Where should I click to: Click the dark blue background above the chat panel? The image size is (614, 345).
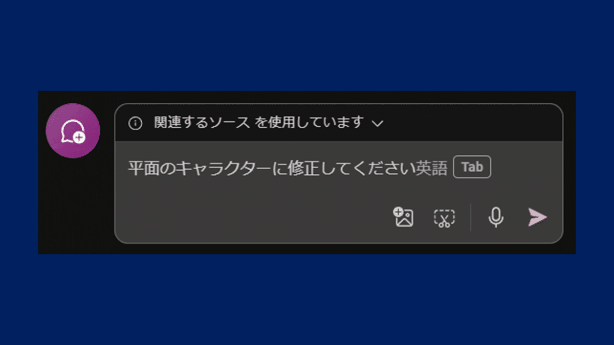click(307, 46)
